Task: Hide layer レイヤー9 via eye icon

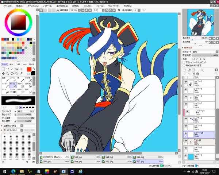Action: [x=186, y=89]
